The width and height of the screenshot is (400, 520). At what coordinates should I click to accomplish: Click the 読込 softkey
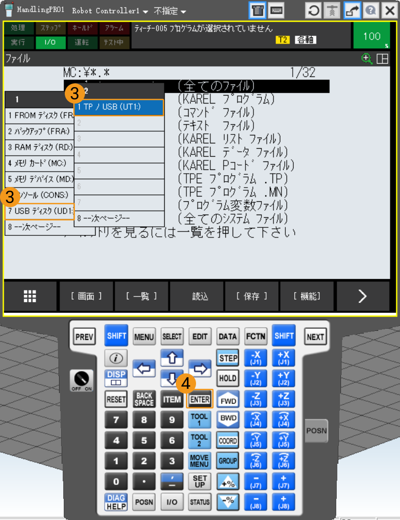(x=197, y=296)
